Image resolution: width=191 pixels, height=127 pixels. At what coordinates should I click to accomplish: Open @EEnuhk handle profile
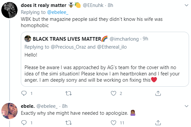93,5
